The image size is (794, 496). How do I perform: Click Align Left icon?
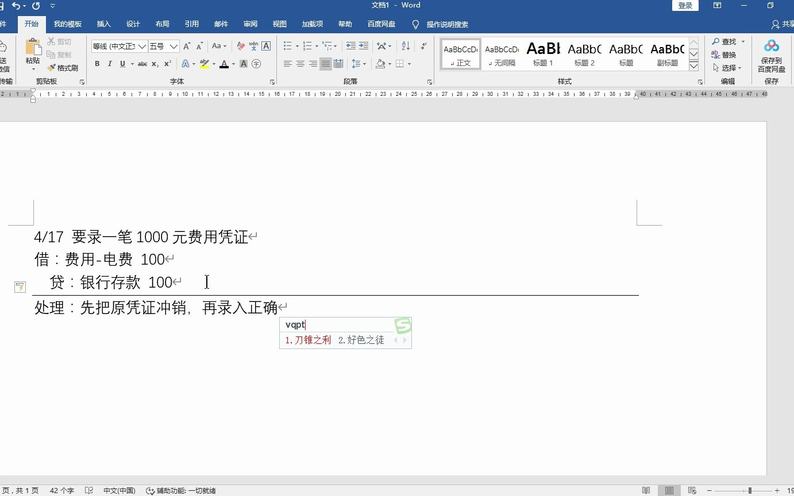[288, 64]
